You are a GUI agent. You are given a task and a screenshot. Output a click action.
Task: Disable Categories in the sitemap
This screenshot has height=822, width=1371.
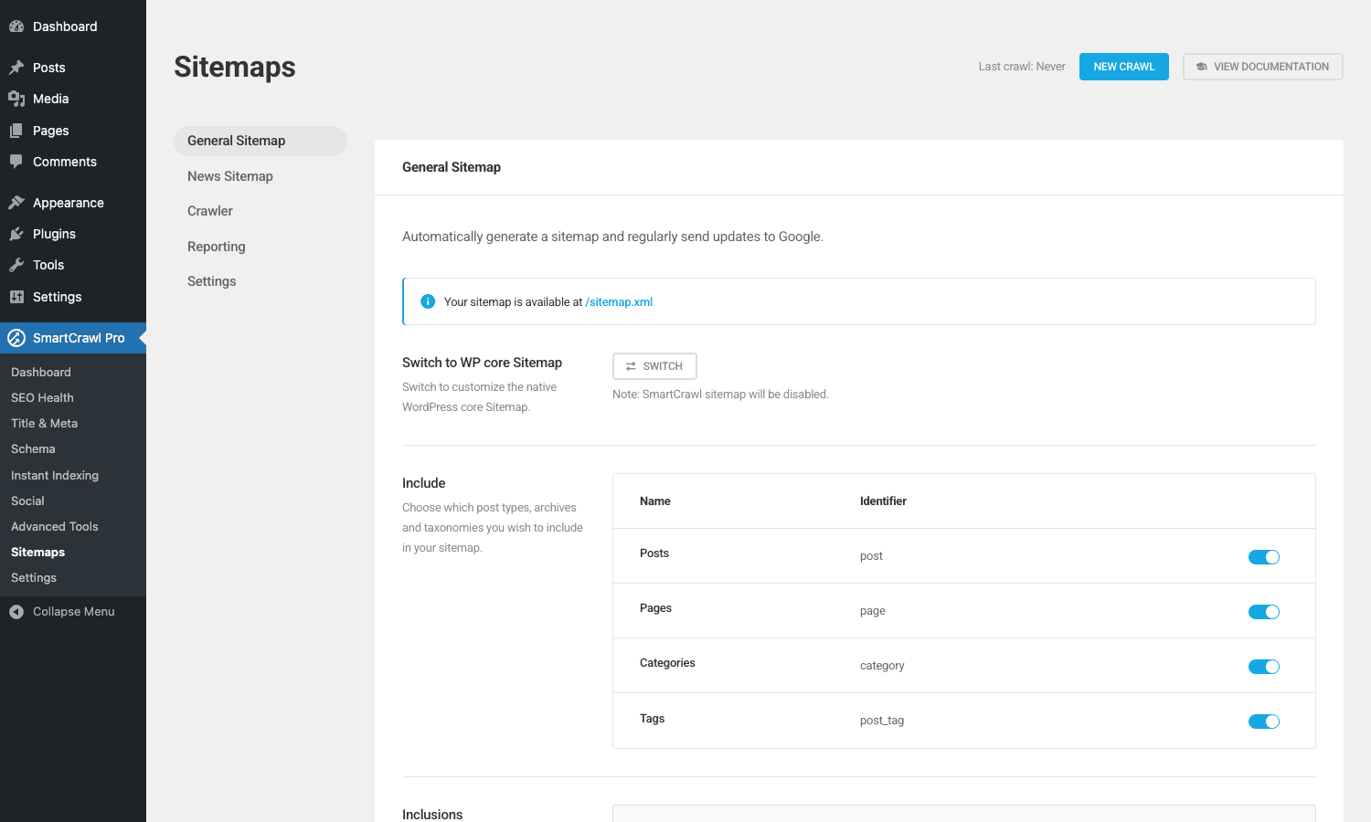[x=1264, y=667]
